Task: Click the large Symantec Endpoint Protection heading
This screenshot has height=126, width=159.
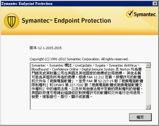Action: pyautogui.click(x=66, y=20)
